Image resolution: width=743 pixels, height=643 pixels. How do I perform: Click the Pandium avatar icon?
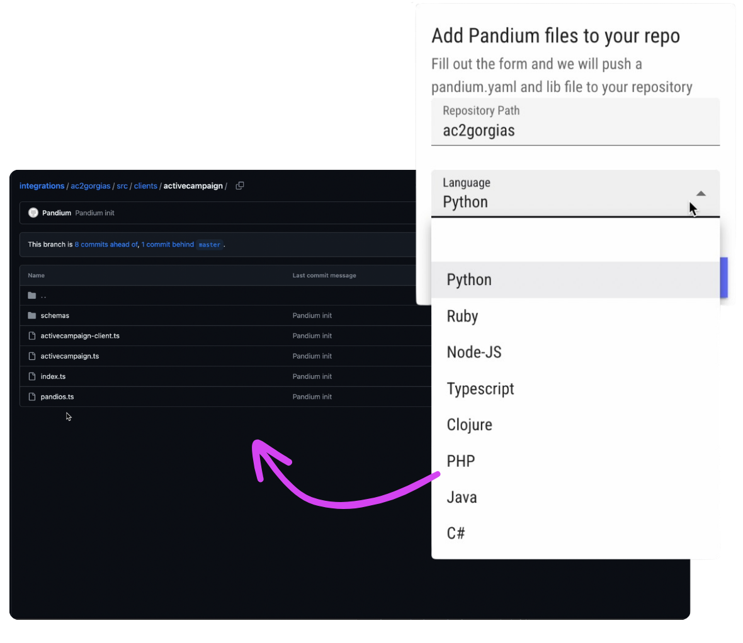pos(33,213)
